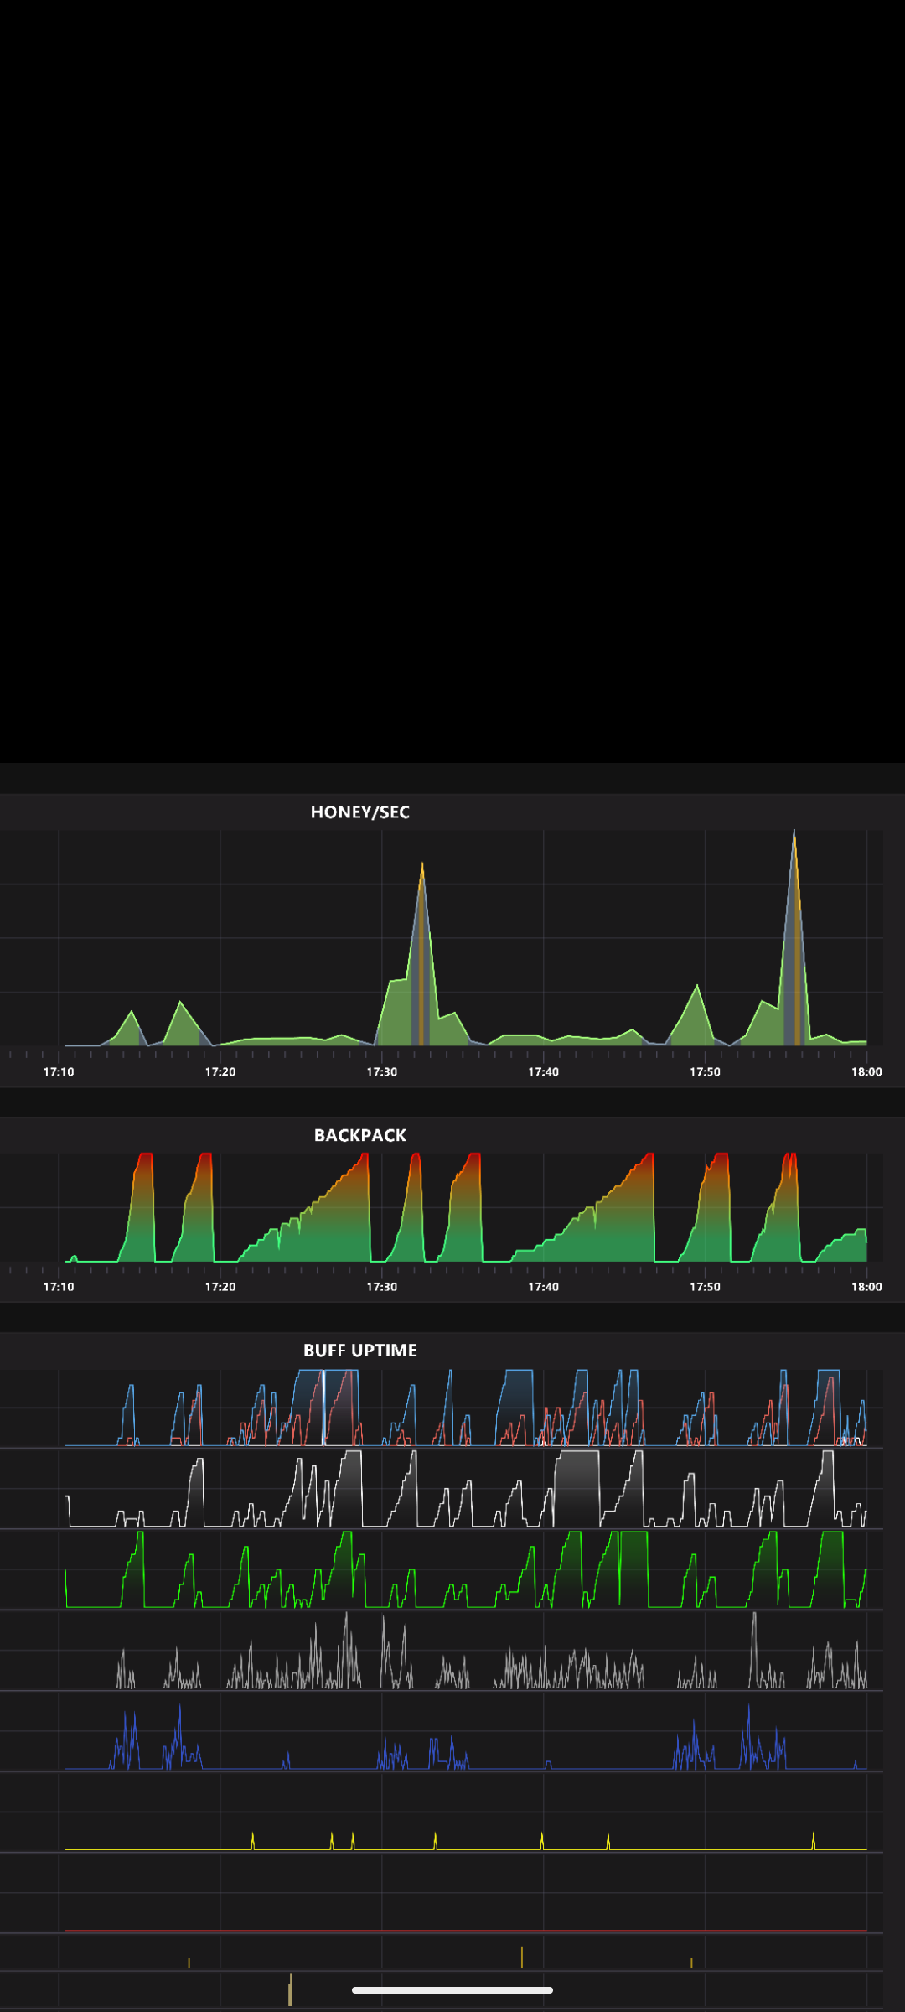905x2012 pixels.
Task: Click the BACKPACK chart title
Action: click(359, 1135)
